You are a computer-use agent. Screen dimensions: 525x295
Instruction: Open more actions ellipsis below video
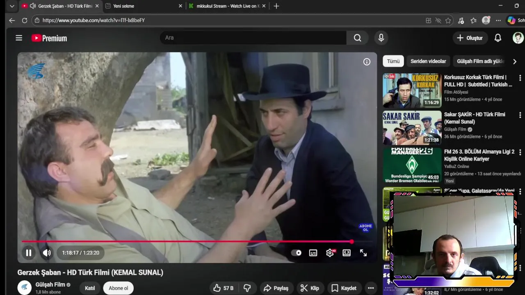[371, 288]
